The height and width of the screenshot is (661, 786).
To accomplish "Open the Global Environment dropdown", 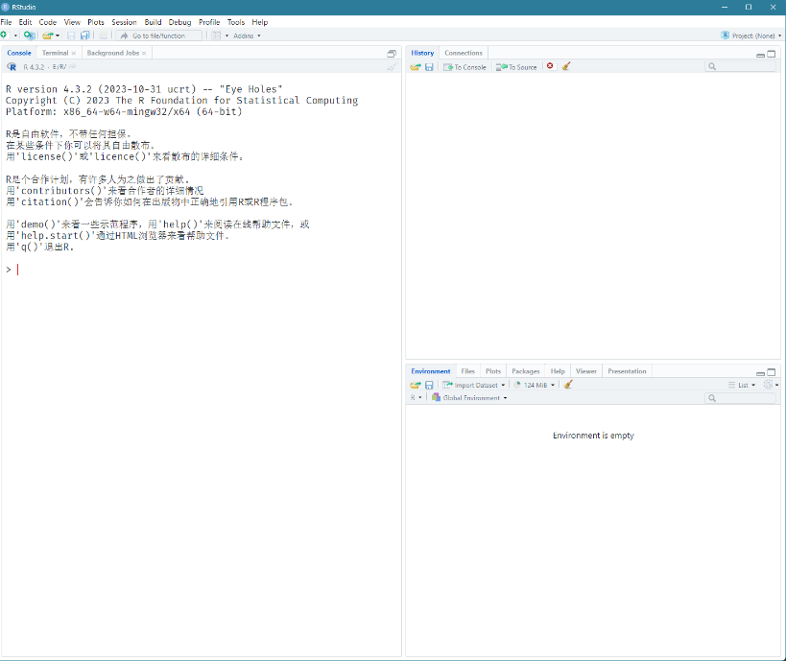I will point(469,397).
